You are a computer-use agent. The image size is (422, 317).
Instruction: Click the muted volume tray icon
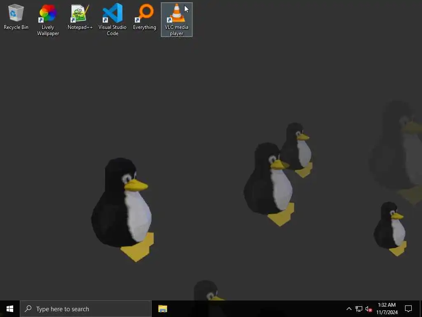[368, 309]
